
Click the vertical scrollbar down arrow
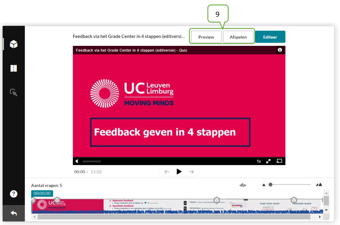coord(326,210)
